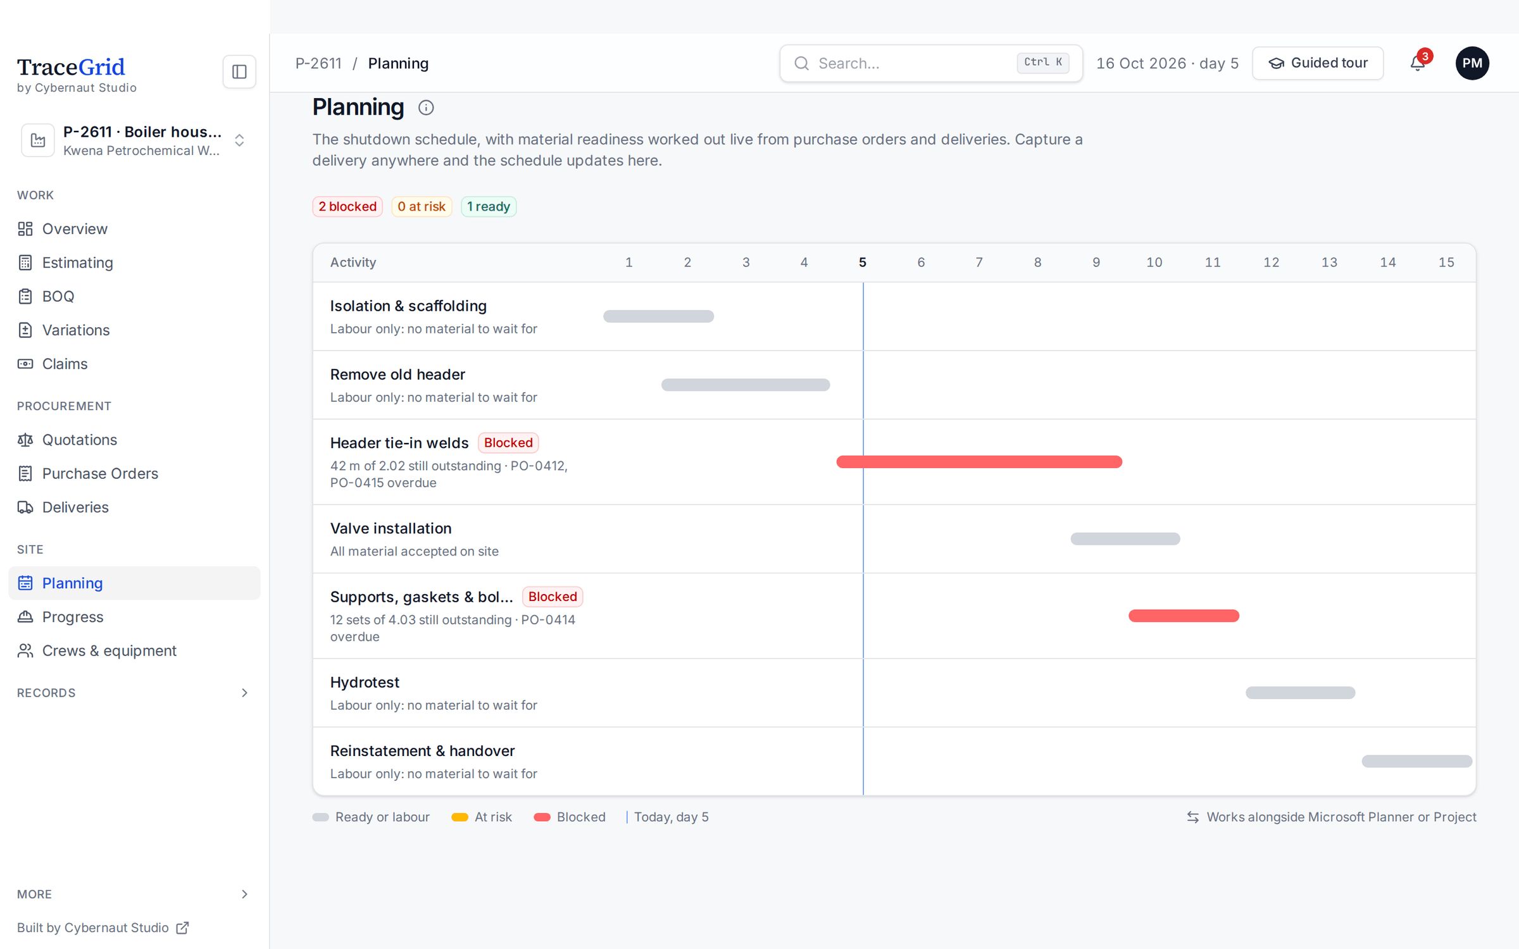
Task: Click the red Header tie-in welds bar
Action: (x=979, y=462)
